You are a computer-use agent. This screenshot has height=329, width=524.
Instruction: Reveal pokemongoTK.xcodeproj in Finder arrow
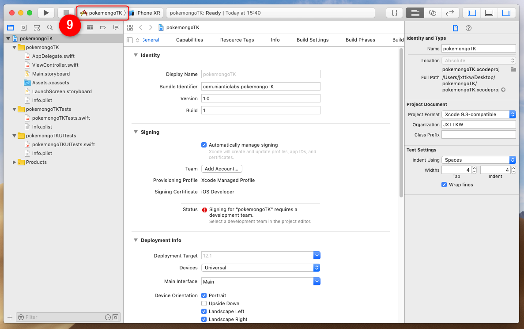pyautogui.click(x=503, y=90)
